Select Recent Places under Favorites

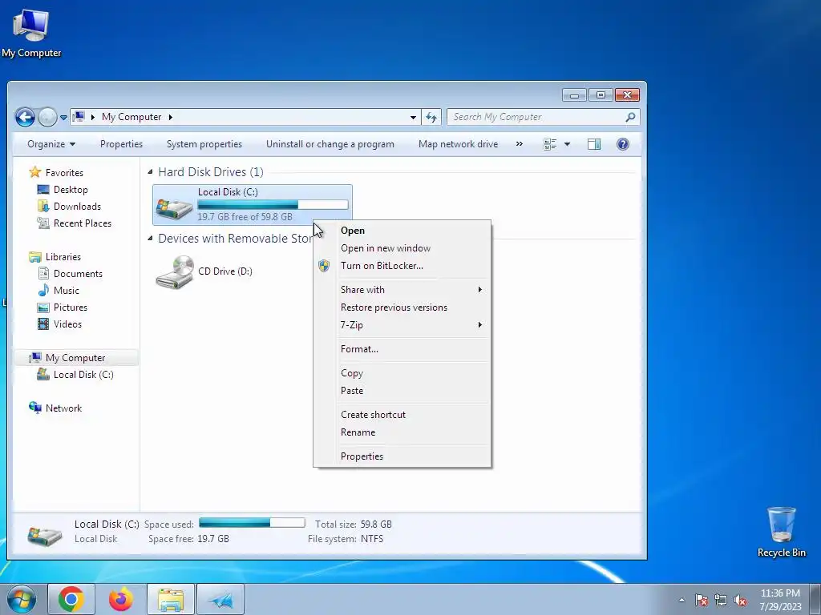tap(83, 223)
